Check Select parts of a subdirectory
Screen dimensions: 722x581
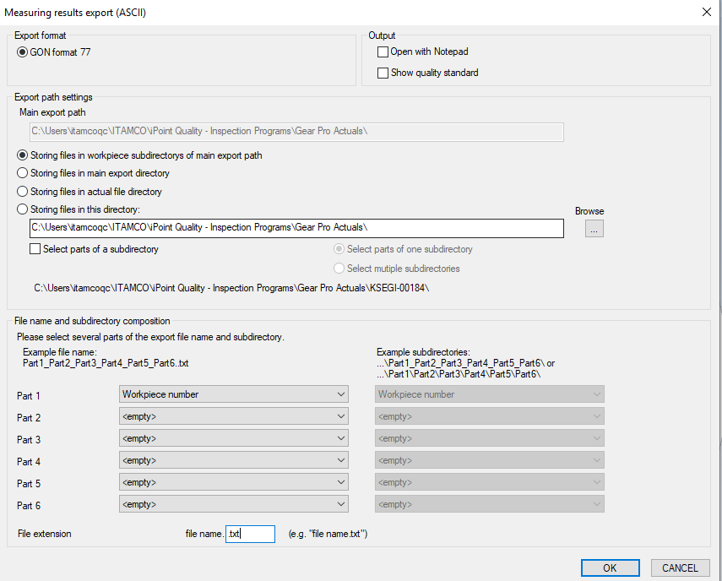pos(35,250)
